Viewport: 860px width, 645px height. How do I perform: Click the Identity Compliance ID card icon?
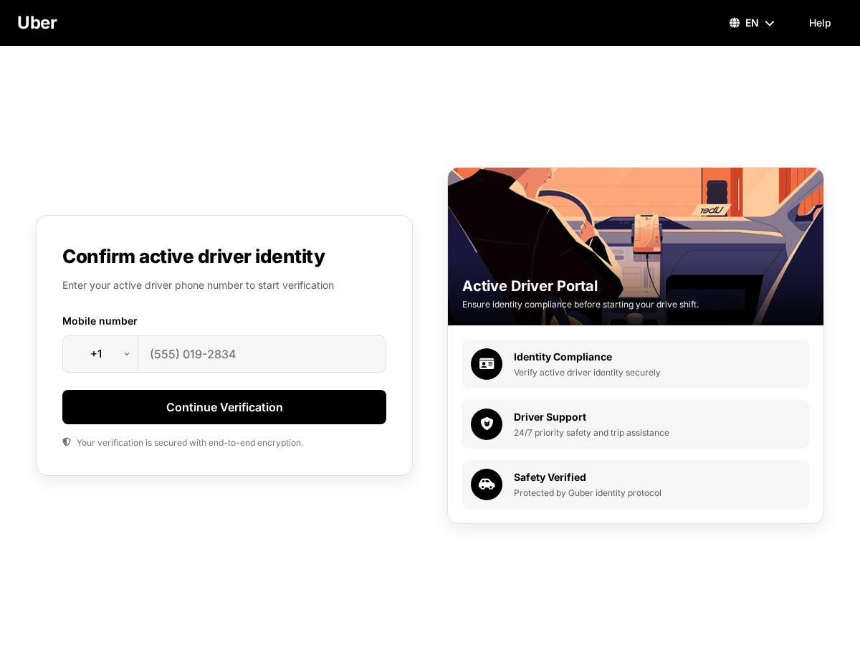487,364
